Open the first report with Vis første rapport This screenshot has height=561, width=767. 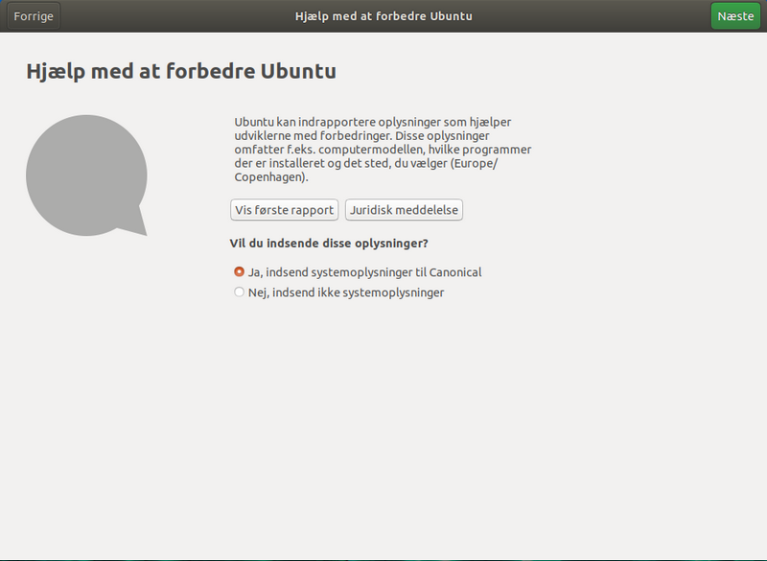click(284, 209)
